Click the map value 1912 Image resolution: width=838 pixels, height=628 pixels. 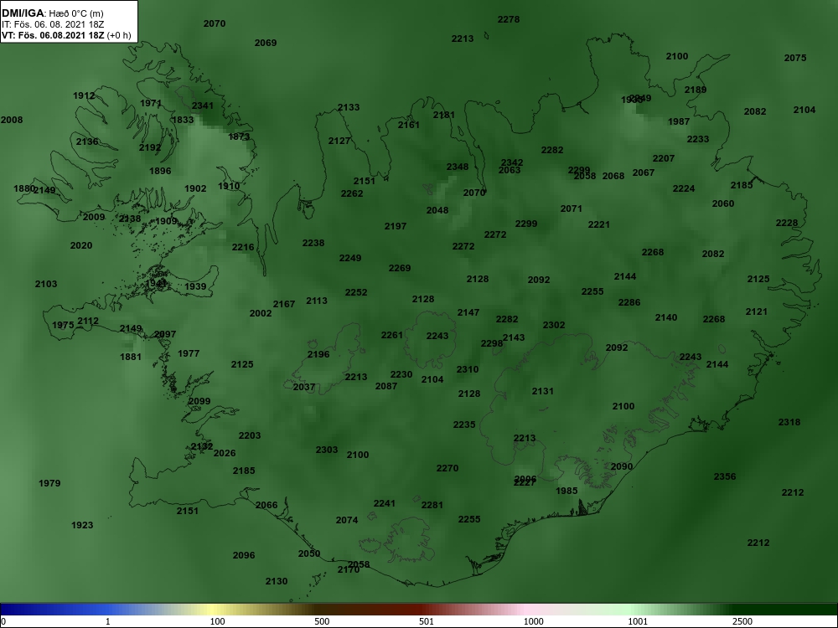[84, 95]
